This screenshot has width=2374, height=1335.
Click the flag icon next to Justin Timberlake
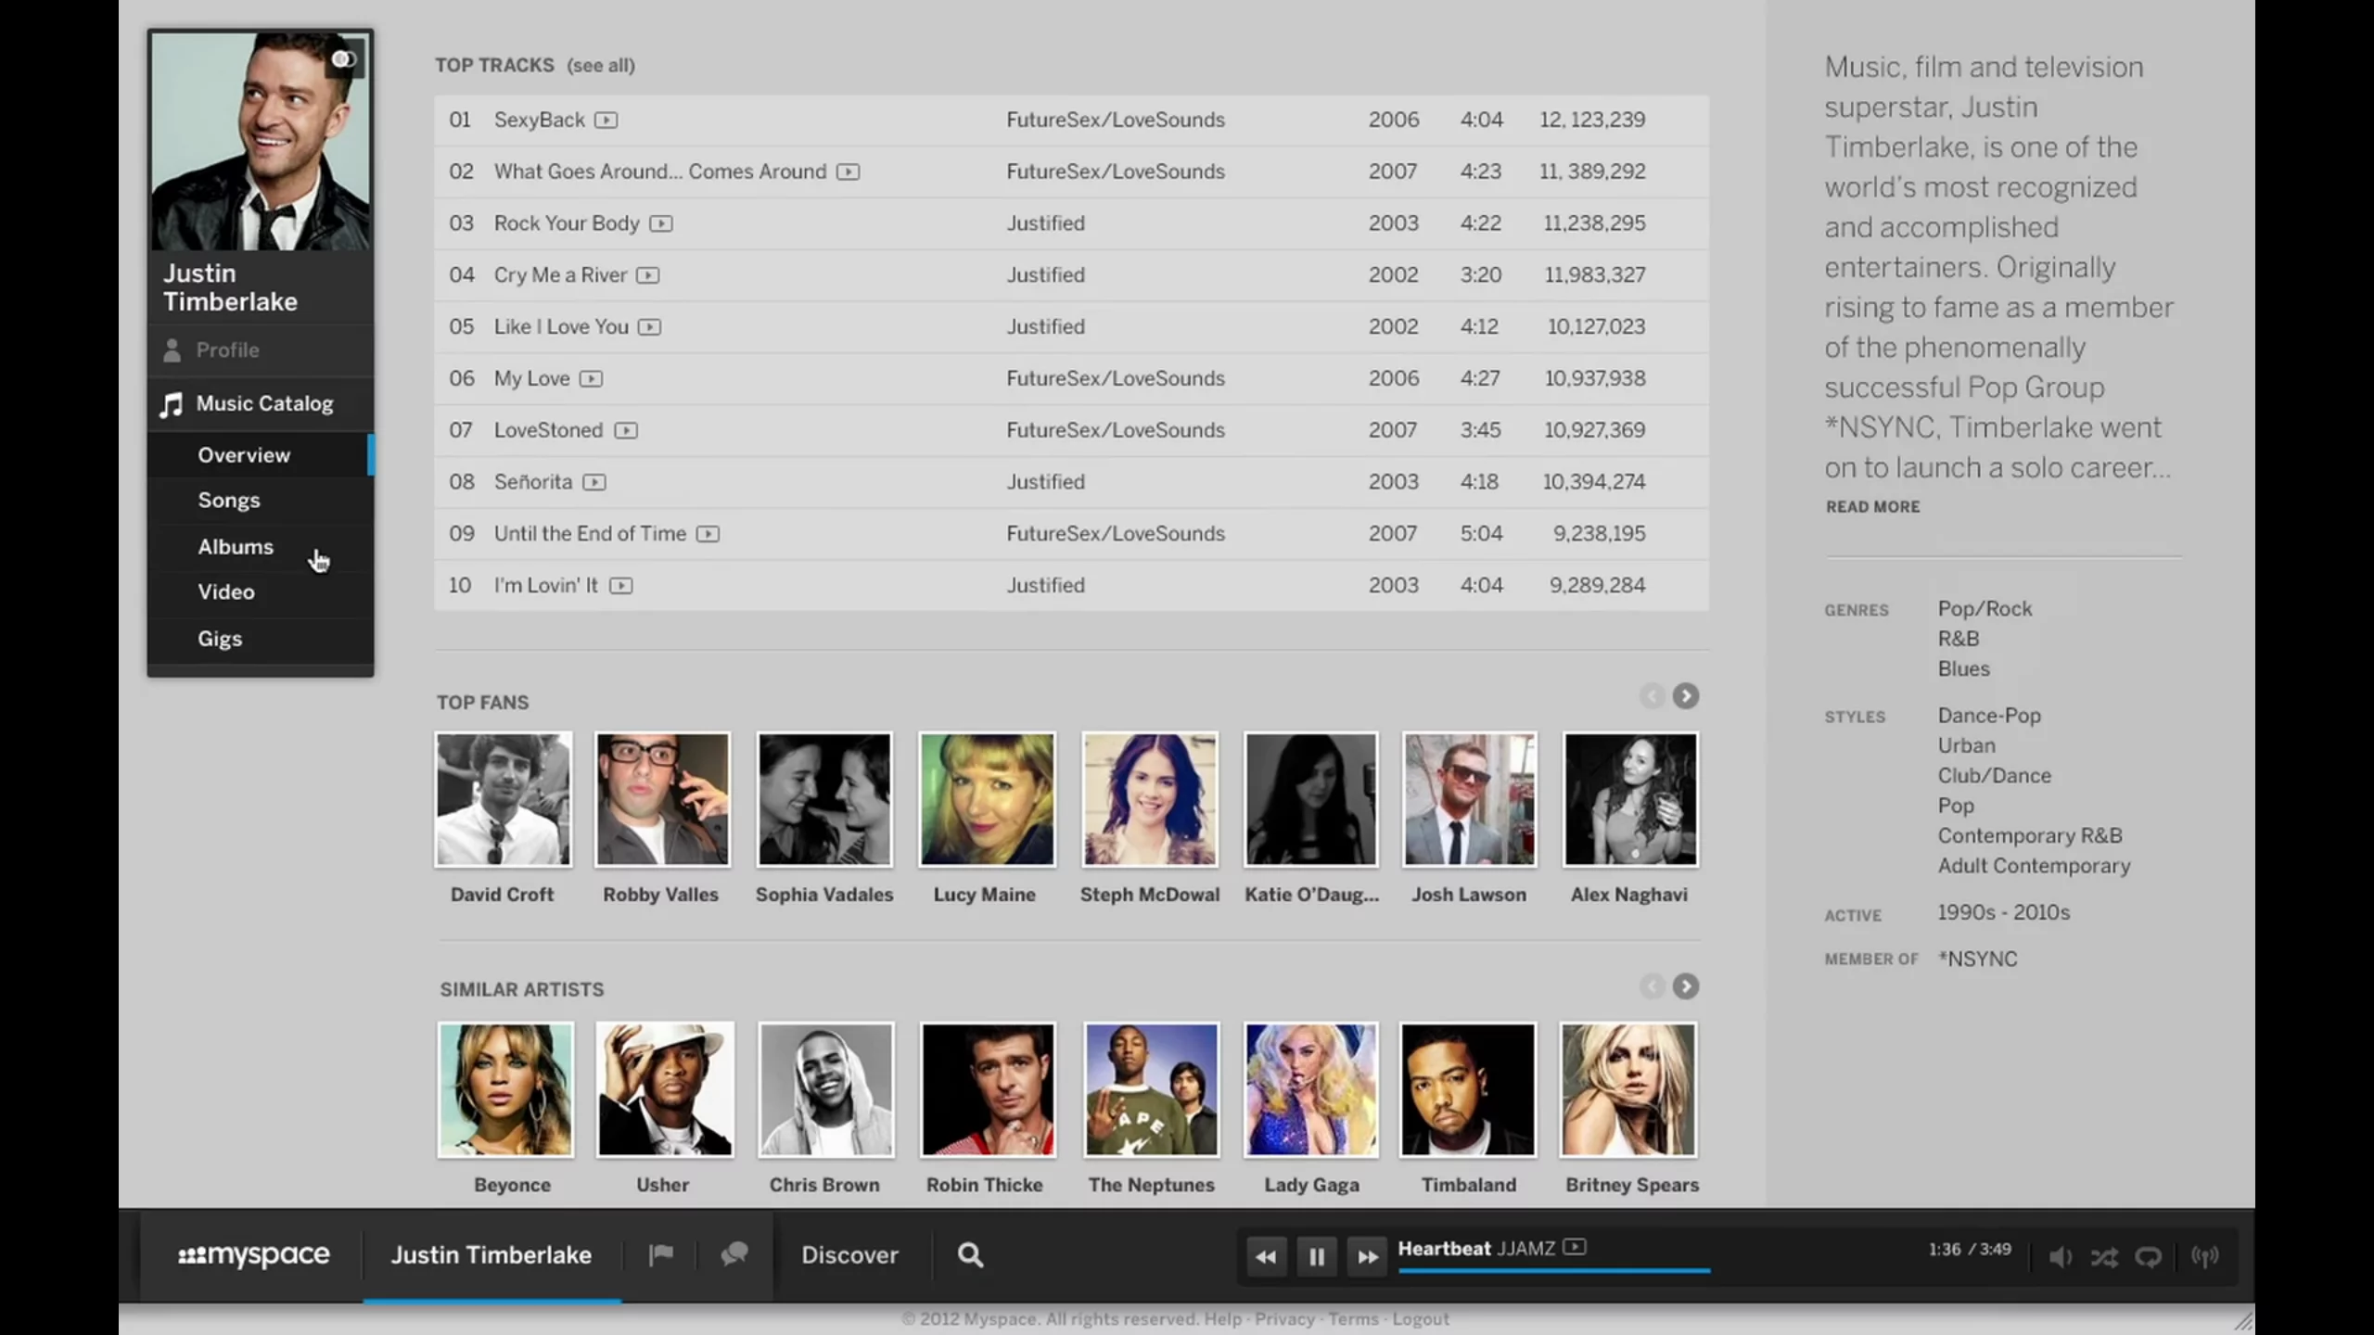click(660, 1252)
